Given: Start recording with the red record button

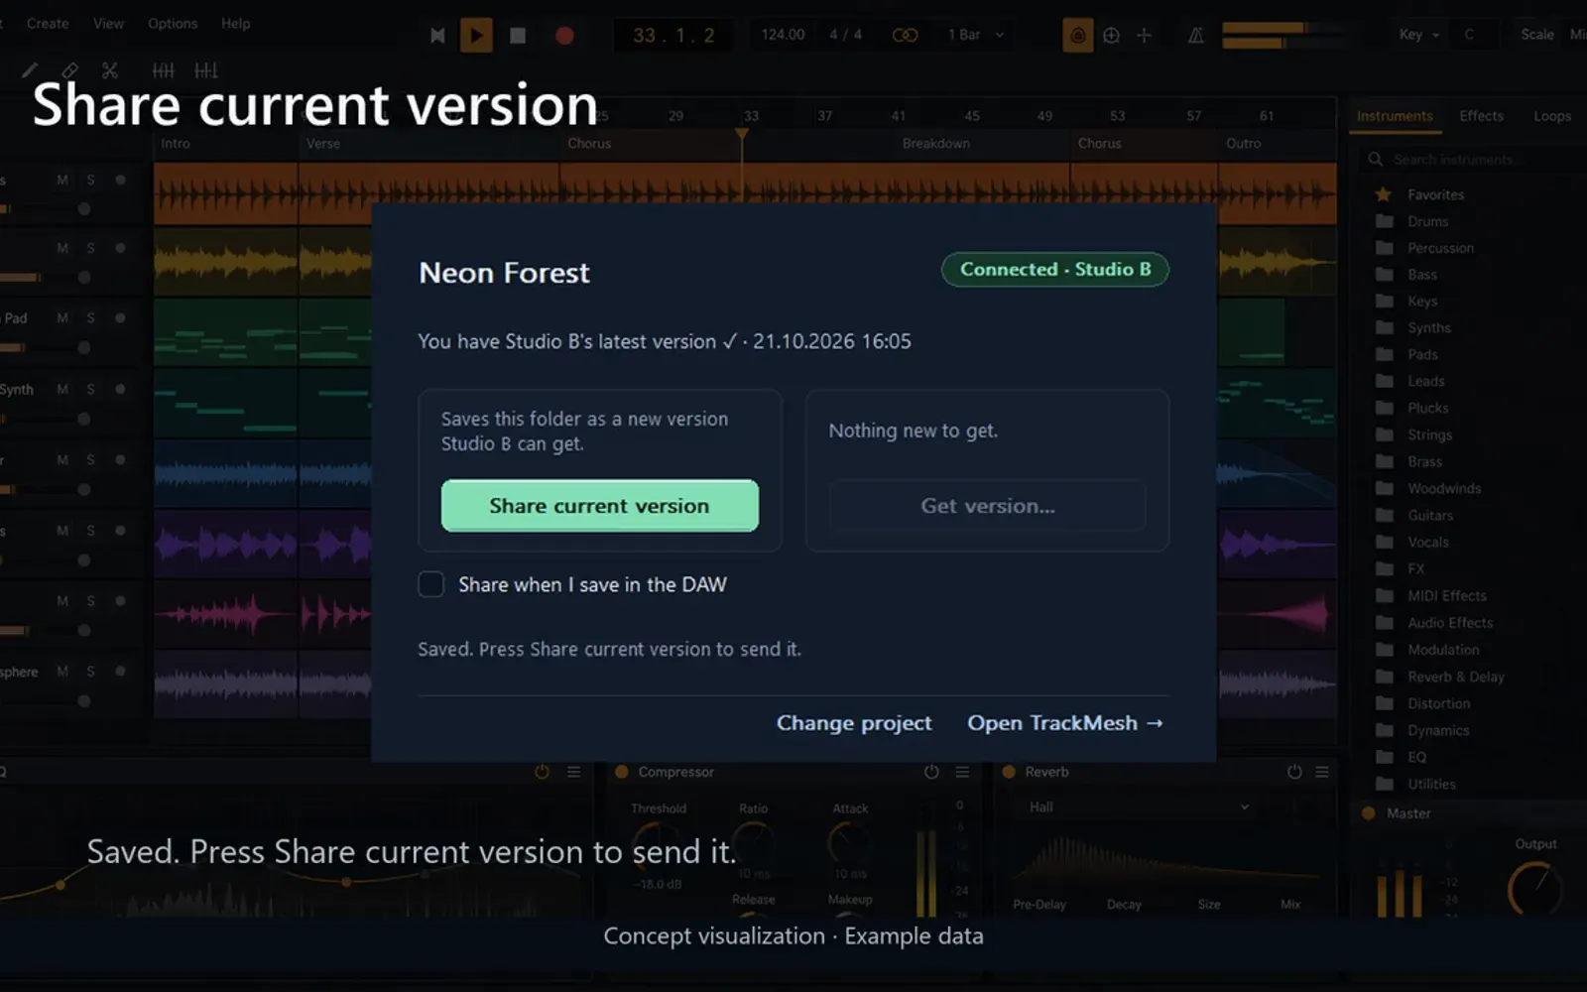Looking at the screenshot, I should coord(564,36).
